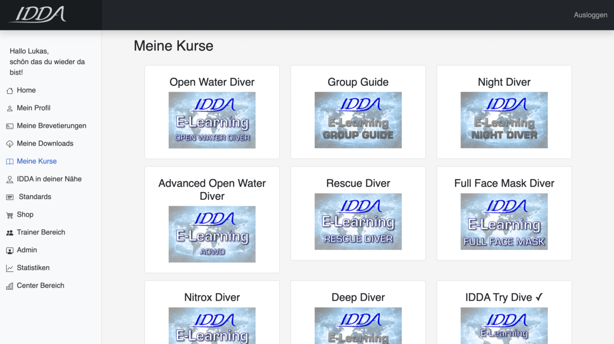
Task: Click the person icon beside Mein Profil
Action: 10,108
